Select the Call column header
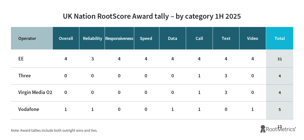This screenshot has width=304, height=140. 199,38
